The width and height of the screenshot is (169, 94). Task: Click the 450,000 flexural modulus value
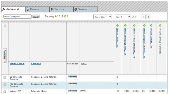click(x=162, y=91)
